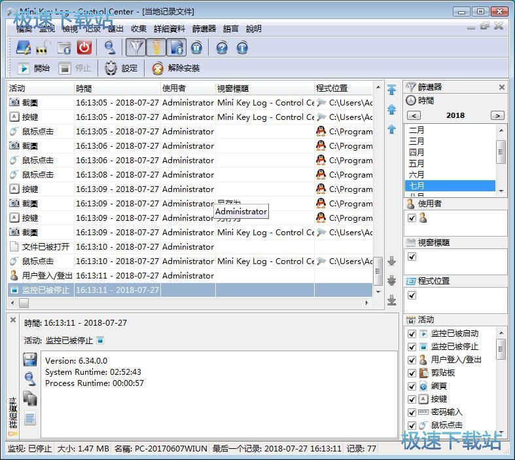
Task: Uncheck the 使用者 filter checkbox
Action: click(x=412, y=218)
